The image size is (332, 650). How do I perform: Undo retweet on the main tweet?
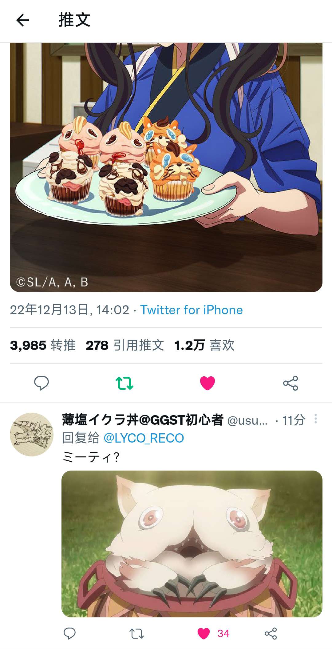coord(124,383)
